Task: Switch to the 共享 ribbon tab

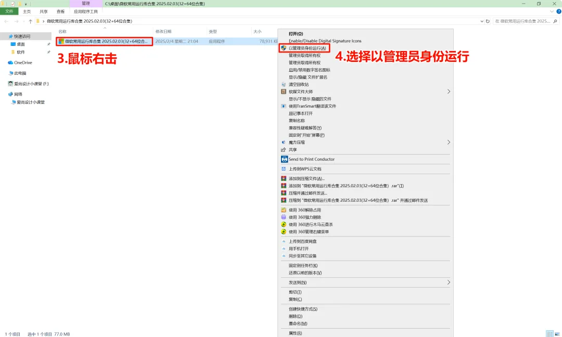Action: 44,11
